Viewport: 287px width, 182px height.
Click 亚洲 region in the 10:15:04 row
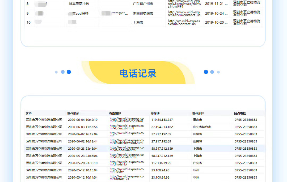[196, 170]
